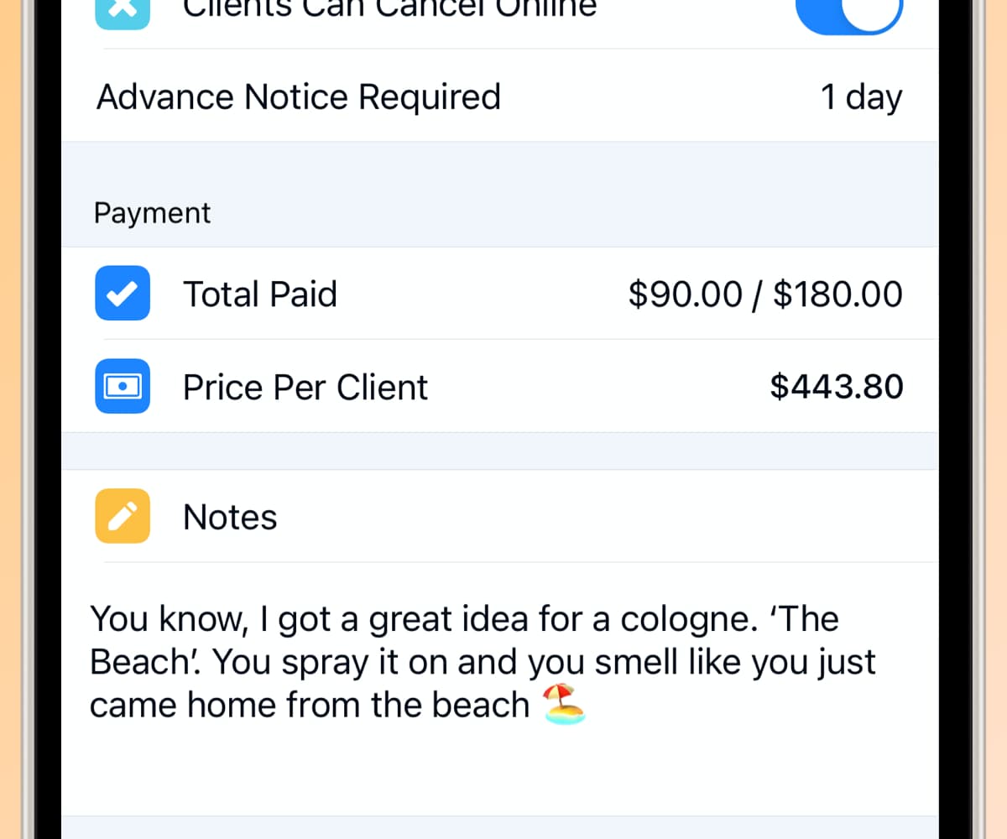
Task: Open the Total Paid row
Action: [x=260, y=294]
